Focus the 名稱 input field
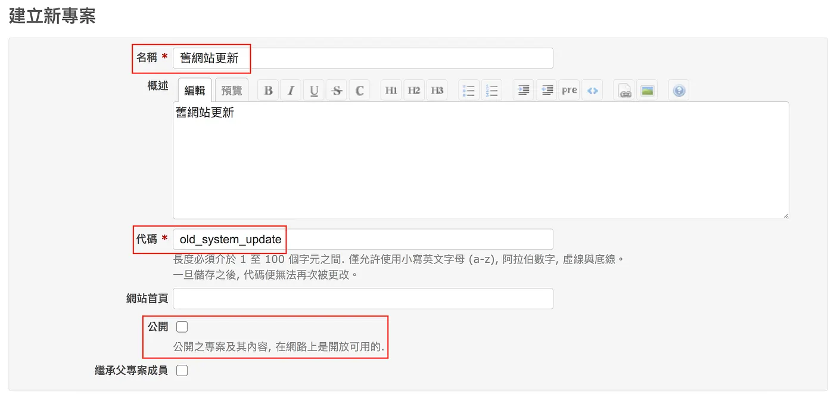Viewport: 834px width, 394px height. [363, 58]
